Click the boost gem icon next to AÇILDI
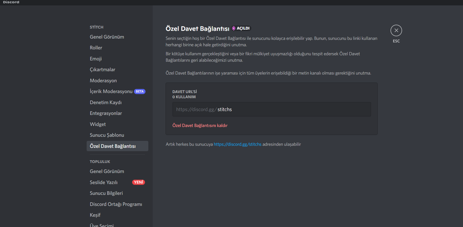The height and width of the screenshot is (227, 463). (x=234, y=28)
